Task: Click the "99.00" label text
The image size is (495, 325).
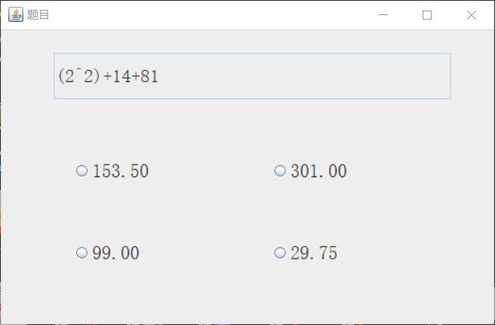Action: (x=115, y=253)
